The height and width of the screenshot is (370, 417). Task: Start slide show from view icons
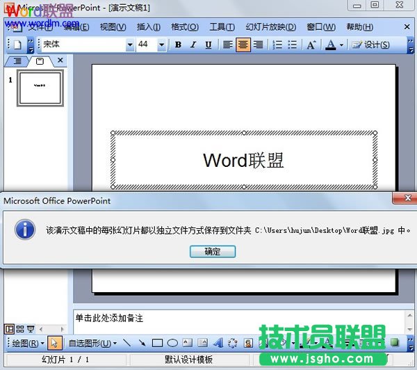(31, 329)
